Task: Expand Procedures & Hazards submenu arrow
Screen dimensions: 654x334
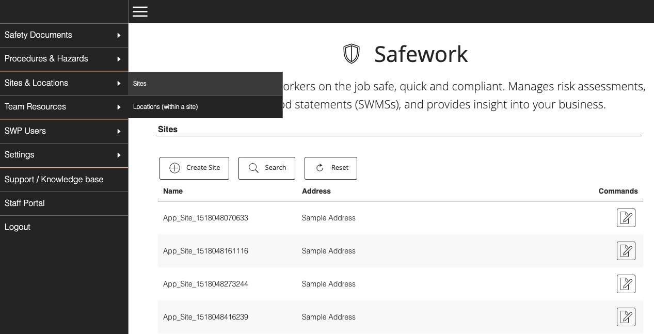Action: click(119, 59)
